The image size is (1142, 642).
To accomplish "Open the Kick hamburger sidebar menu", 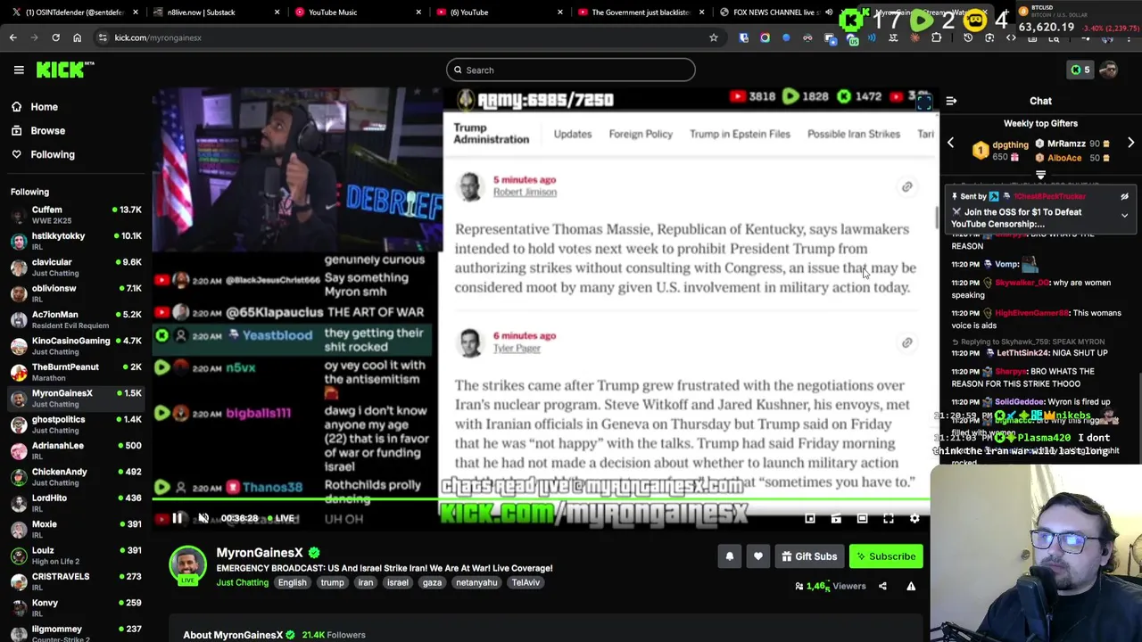I will (19, 70).
